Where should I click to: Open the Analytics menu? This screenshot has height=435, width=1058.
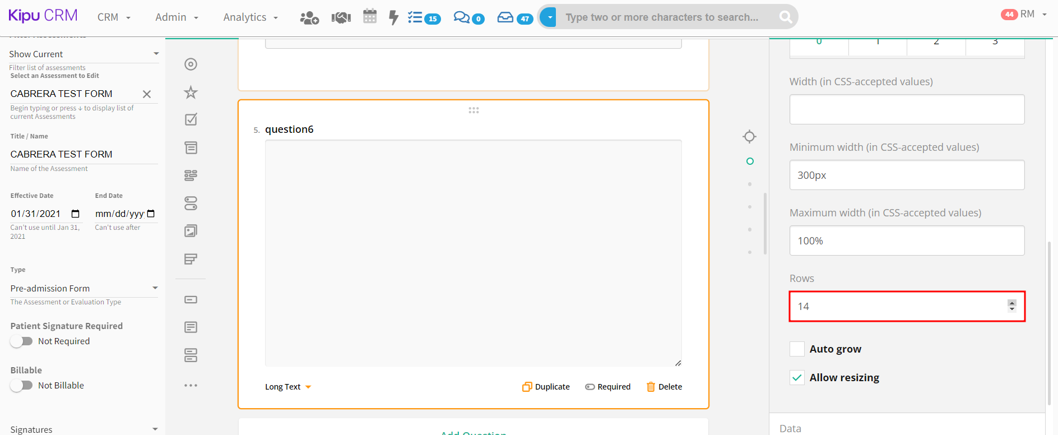pyautogui.click(x=250, y=17)
